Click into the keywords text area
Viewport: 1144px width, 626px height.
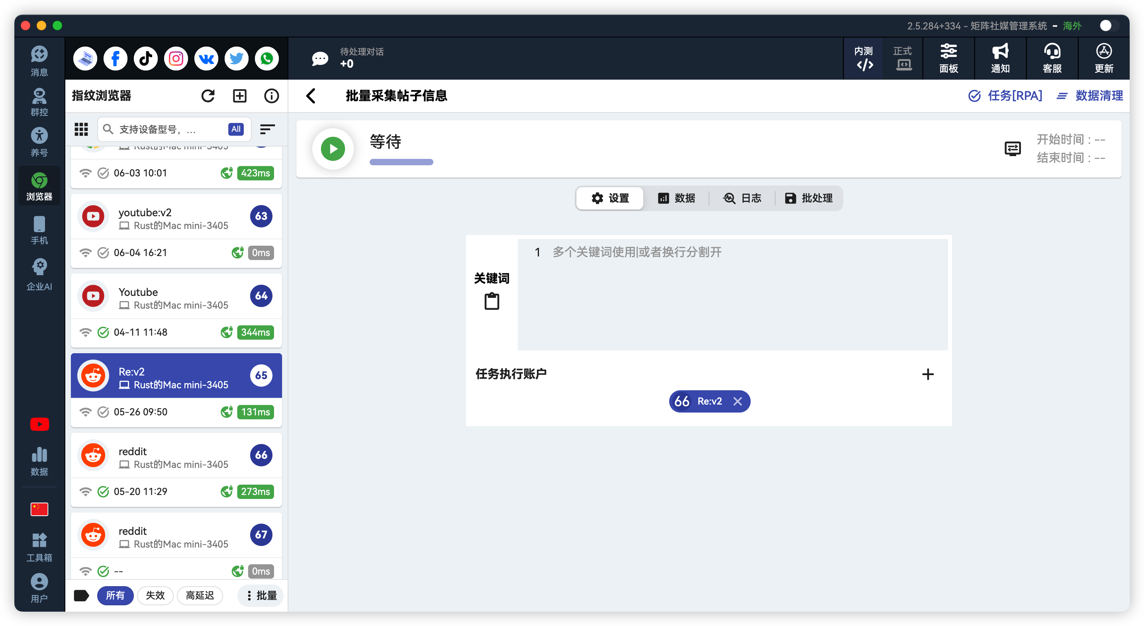click(x=733, y=294)
